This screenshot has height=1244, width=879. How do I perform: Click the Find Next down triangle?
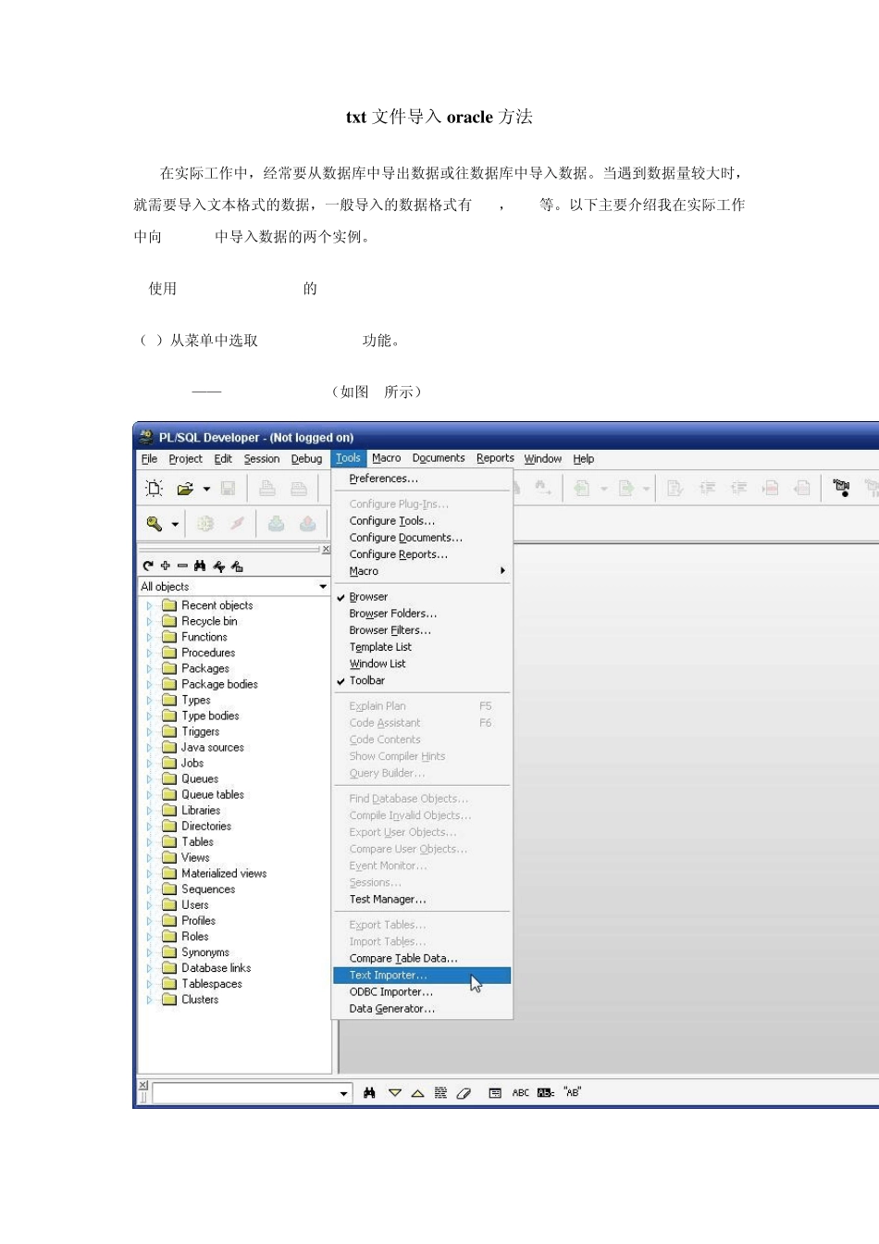[x=395, y=1093]
